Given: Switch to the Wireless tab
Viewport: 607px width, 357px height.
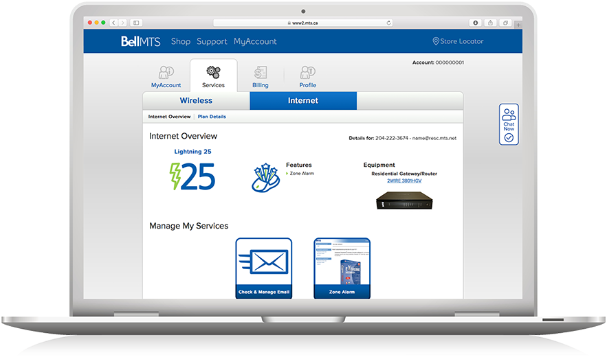Looking at the screenshot, I should pyautogui.click(x=197, y=100).
